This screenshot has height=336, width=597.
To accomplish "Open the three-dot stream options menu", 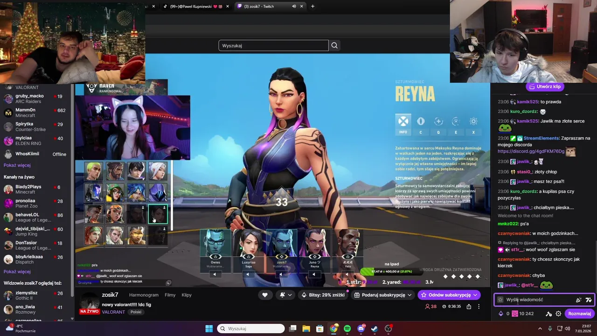I will pos(479,307).
